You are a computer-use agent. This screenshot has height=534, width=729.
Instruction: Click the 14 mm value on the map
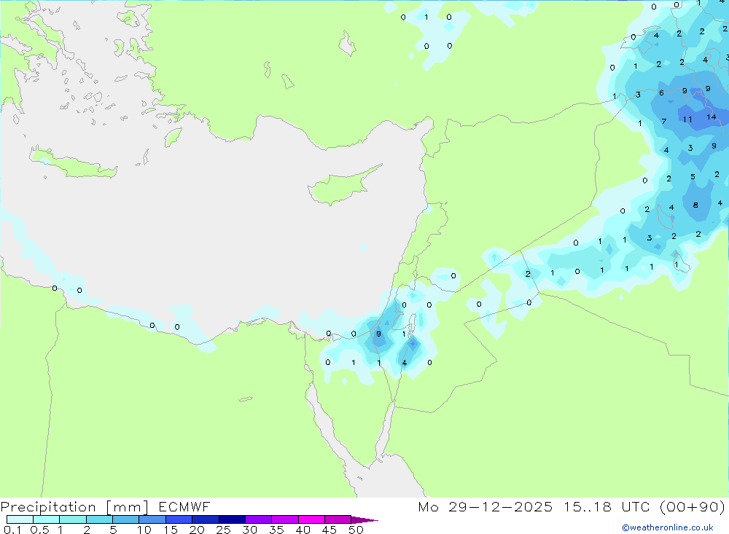click(x=712, y=117)
